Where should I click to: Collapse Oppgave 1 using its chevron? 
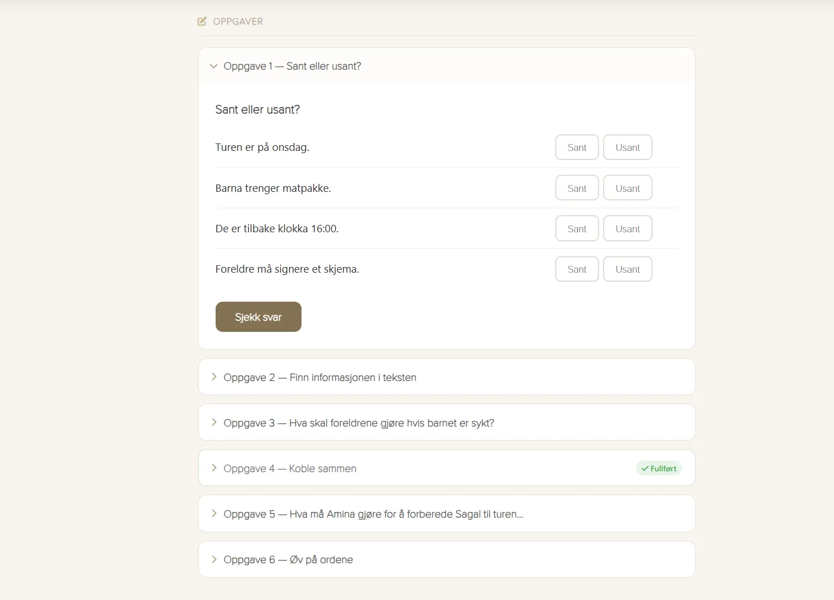(214, 67)
